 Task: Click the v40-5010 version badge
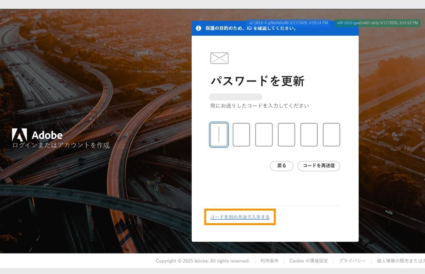pos(378,23)
